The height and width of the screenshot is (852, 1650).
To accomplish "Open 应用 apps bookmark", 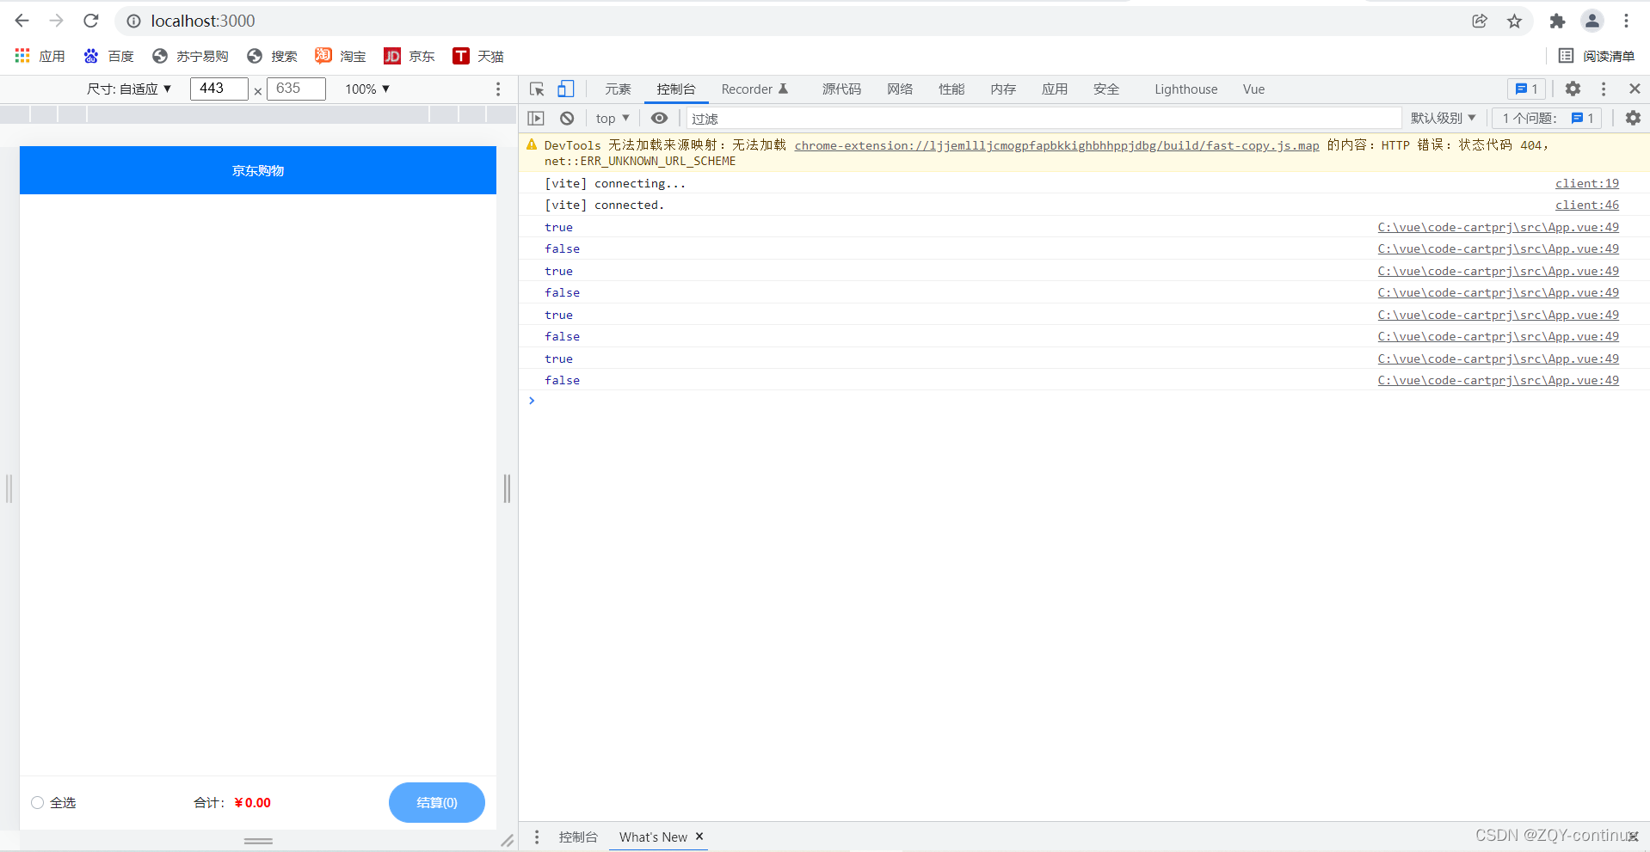I will 40,56.
